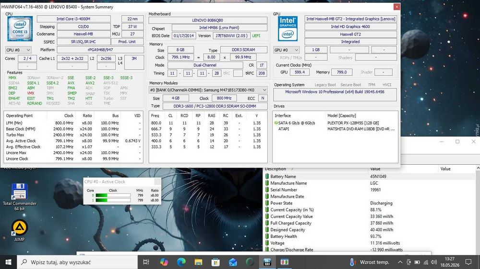
Task: Click the Description column header
Action: [276, 169]
